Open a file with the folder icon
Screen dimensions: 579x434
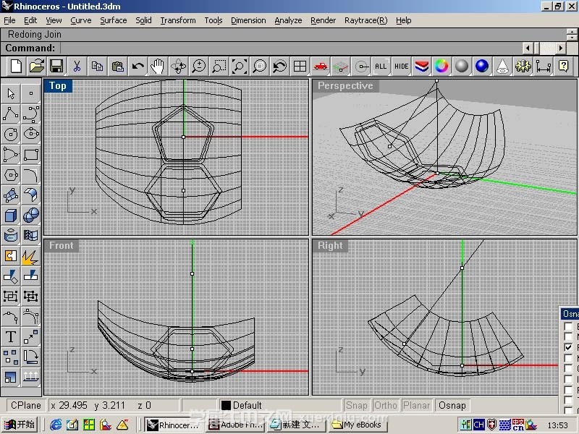(x=37, y=67)
